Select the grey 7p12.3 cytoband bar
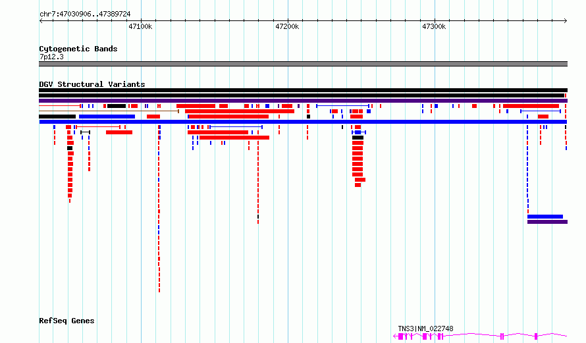This screenshot has width=586, height=343. pyautogui.click(x=303, y=64)
